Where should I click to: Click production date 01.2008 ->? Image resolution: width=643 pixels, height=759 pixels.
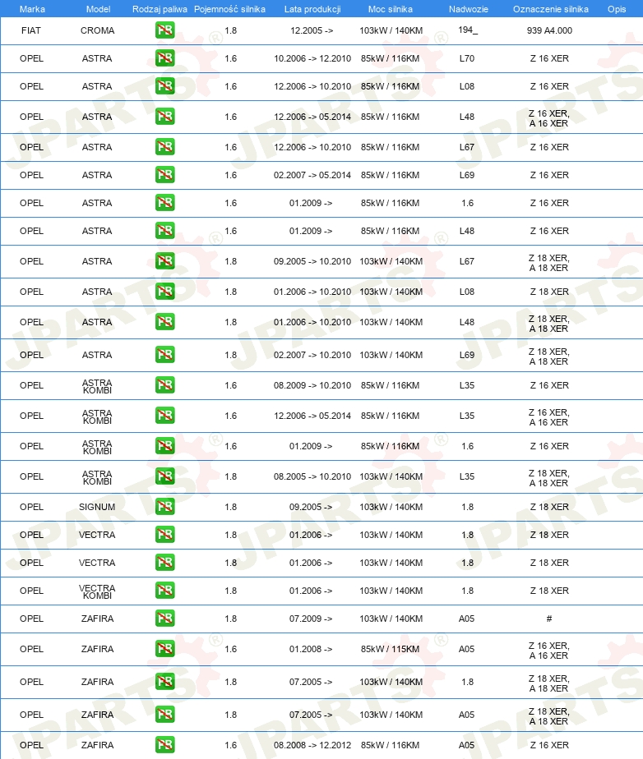pos(311,649)
